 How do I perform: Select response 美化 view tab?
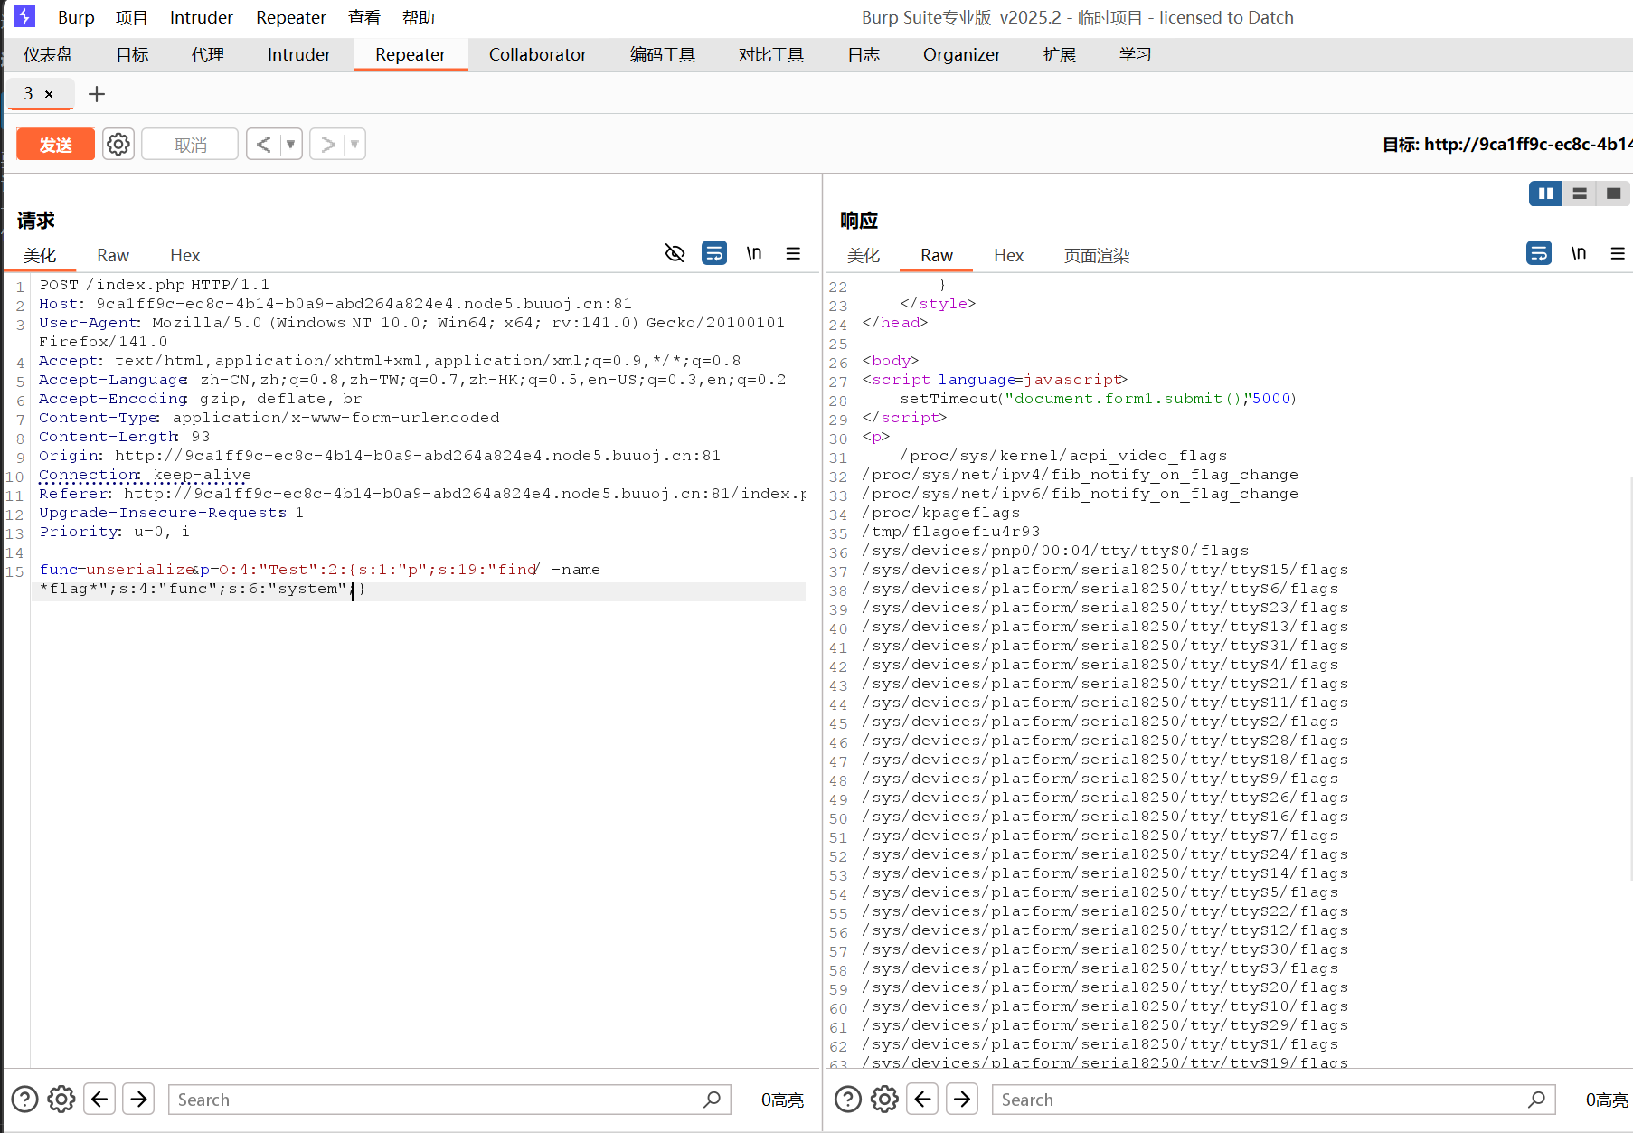(864, 255)
